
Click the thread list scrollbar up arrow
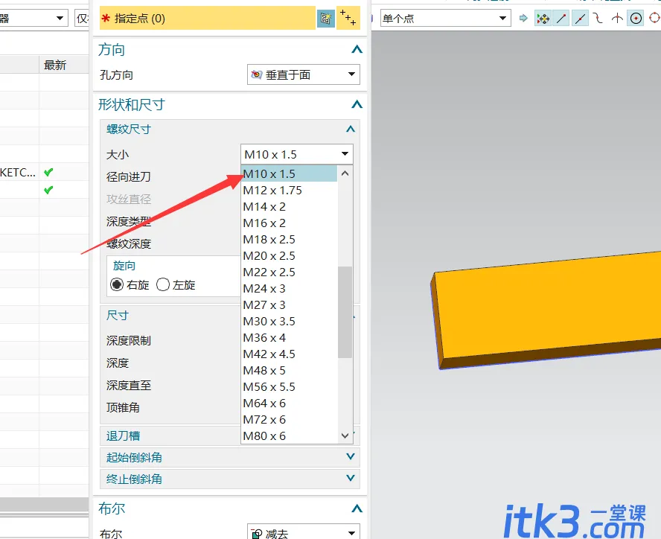(x=345, y=173)
